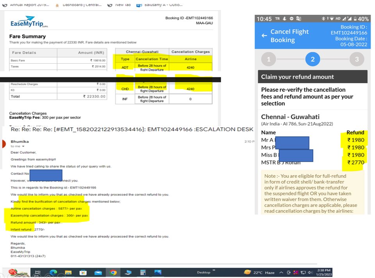375x278 pixels.
Task: Select step 1 circle in booking progress
Action: (x=269, y=59)
